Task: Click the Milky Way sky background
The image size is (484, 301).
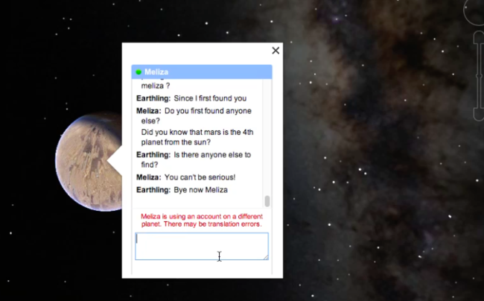Action: click(x=372, y=186)
